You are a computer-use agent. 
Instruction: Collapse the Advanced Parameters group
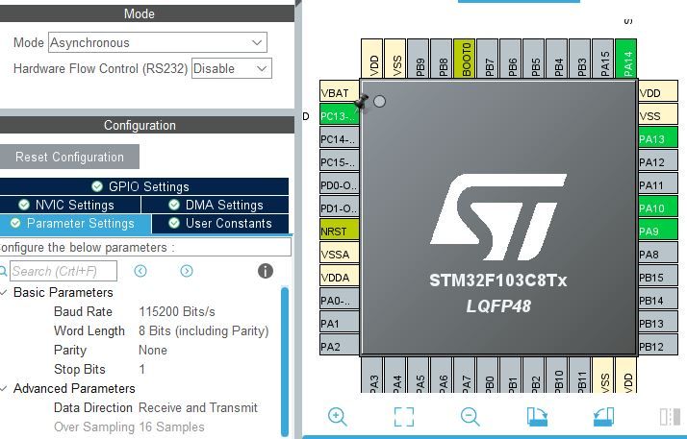coord(5,388)
